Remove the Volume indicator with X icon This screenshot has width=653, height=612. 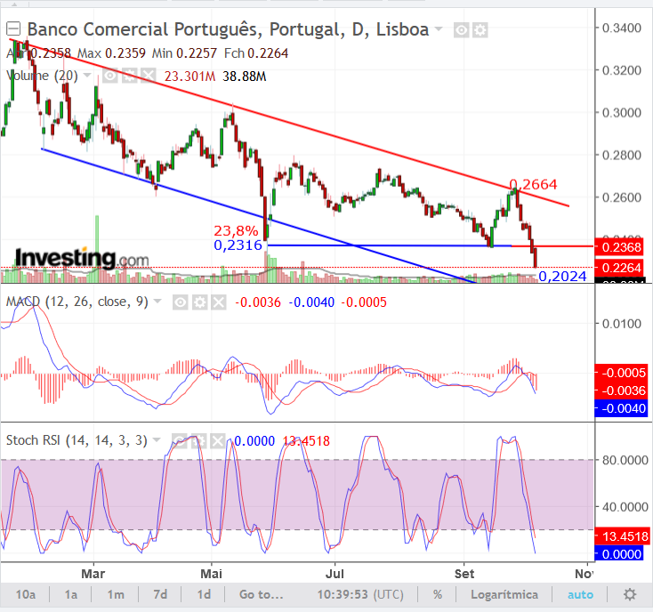pos(148,76)
